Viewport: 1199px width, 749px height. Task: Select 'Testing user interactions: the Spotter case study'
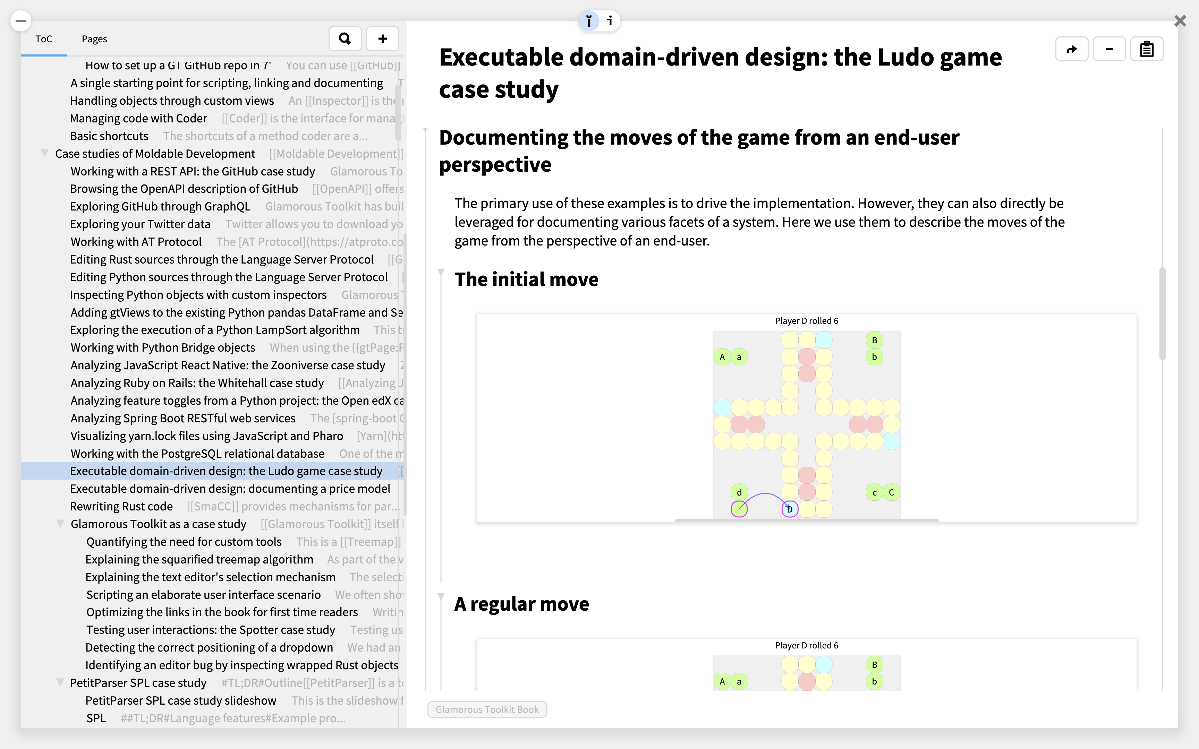(211, 630)
